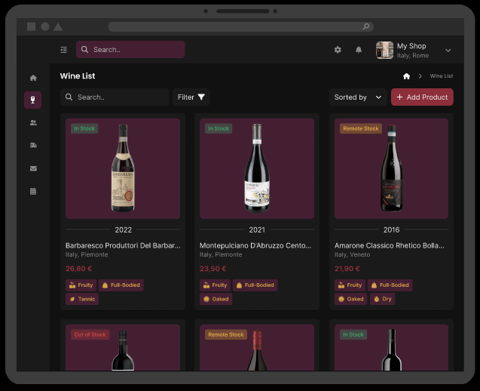Open the customers people icon in sidebar
Screen dimensions: 480x391
[x=33, y=123]
